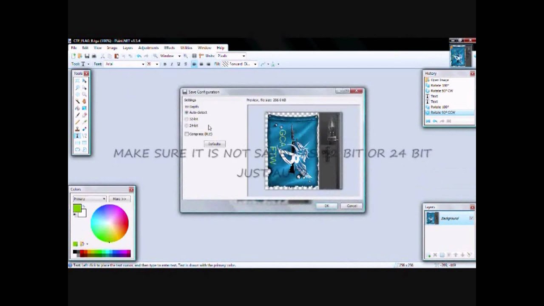Viewport: 544px width, 306px height.
Task: Click the Zoom out magnifier icon
Action: tap(155, 56)
